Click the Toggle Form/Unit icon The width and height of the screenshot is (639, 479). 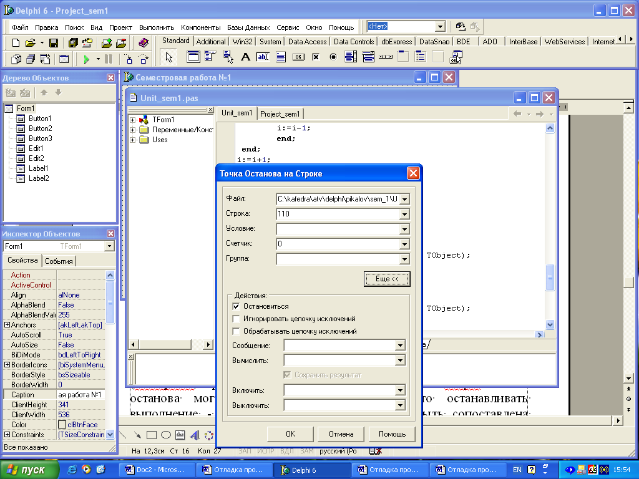[45, 59]
